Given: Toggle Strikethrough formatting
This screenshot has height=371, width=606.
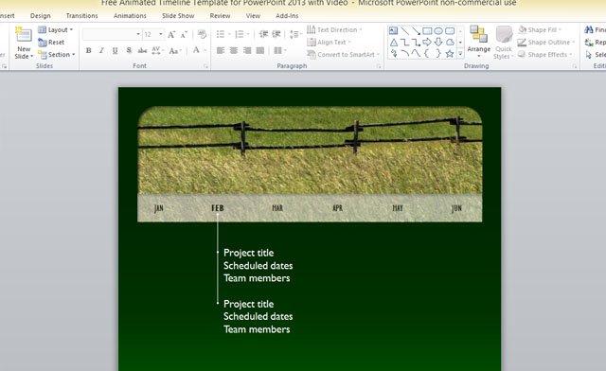Looking at the screenshot, I should (x=142, y=50).
